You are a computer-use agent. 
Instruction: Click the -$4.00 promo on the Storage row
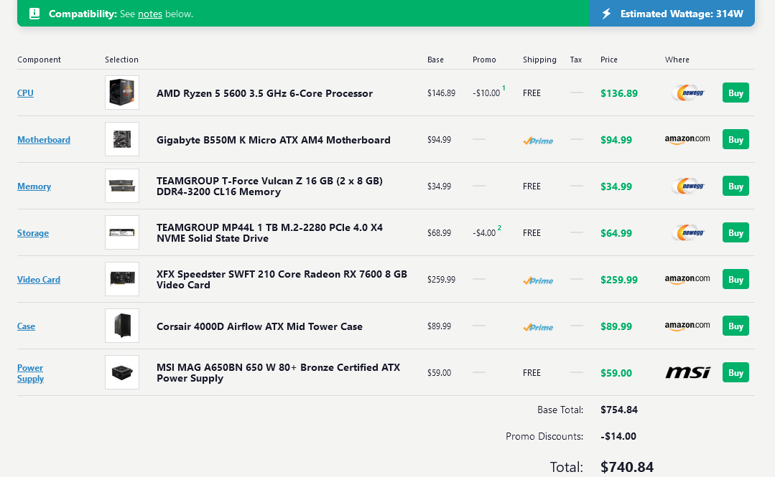click(x=484, y=233)
